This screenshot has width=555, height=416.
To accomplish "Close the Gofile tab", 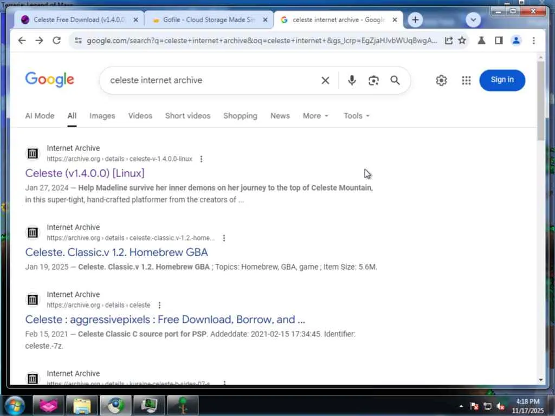I will coord(265,20).
